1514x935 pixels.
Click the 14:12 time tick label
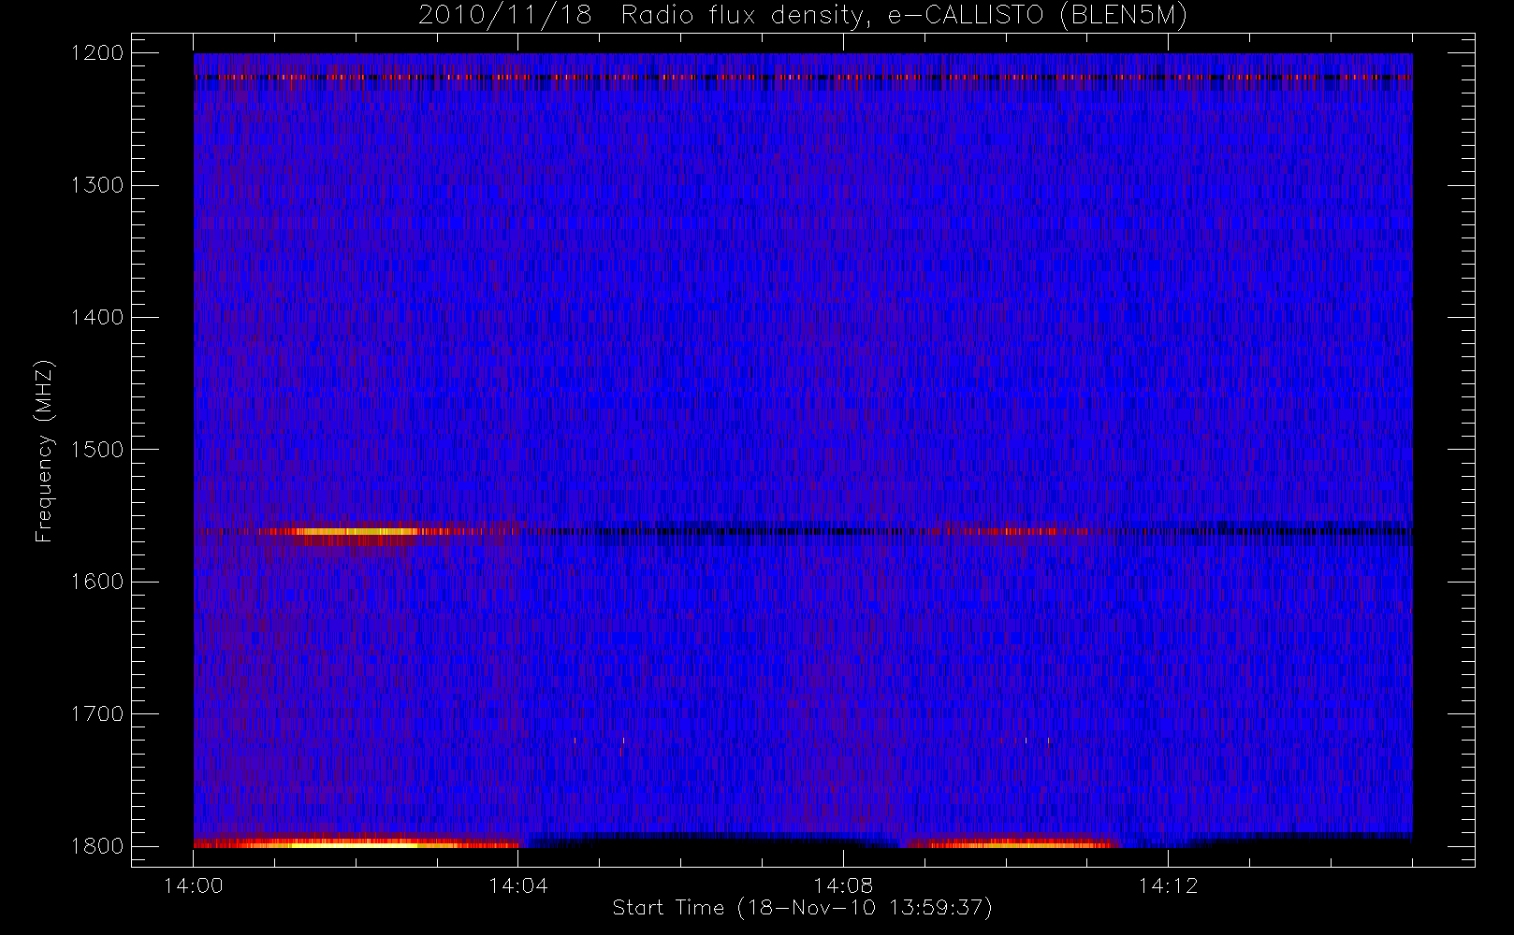pos(1168,885)
